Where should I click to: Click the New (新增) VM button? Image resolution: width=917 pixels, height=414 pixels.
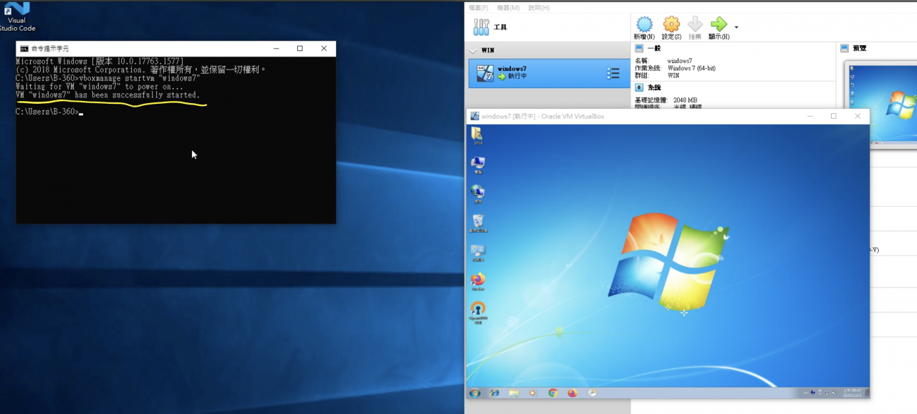click(x=644, y=27)
